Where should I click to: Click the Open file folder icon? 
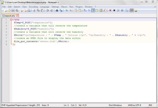pos(9,10)
